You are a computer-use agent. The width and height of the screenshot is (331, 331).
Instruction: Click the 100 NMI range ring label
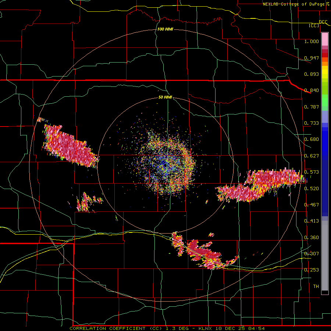(165, 29)
